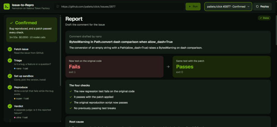Image resolution: width=277 pixels, height=127 pixels.
Task: Click the 'Comment drafted by nano' label
Action: (85, 36)
